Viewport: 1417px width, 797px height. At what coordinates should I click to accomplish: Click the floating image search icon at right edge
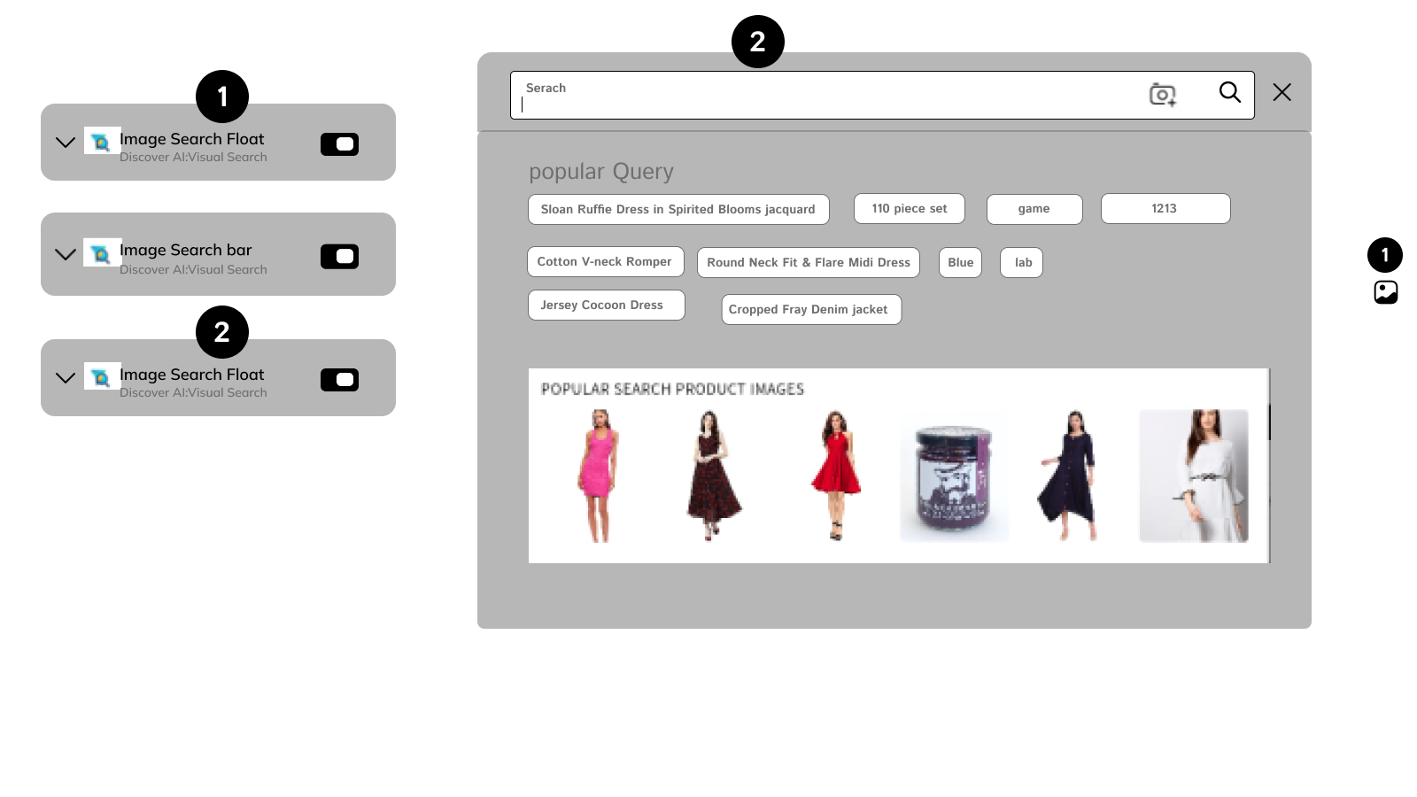coord(1386,292)
